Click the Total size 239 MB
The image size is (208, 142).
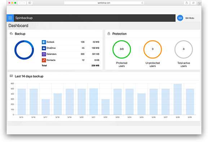click(96, 66)
